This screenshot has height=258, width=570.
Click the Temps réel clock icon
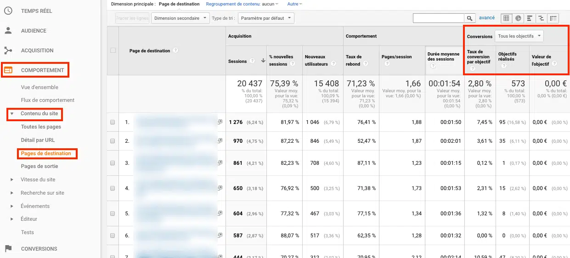point(8,11)
